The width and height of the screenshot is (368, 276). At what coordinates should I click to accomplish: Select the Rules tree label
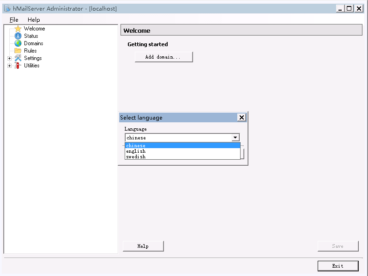[30, 51]
